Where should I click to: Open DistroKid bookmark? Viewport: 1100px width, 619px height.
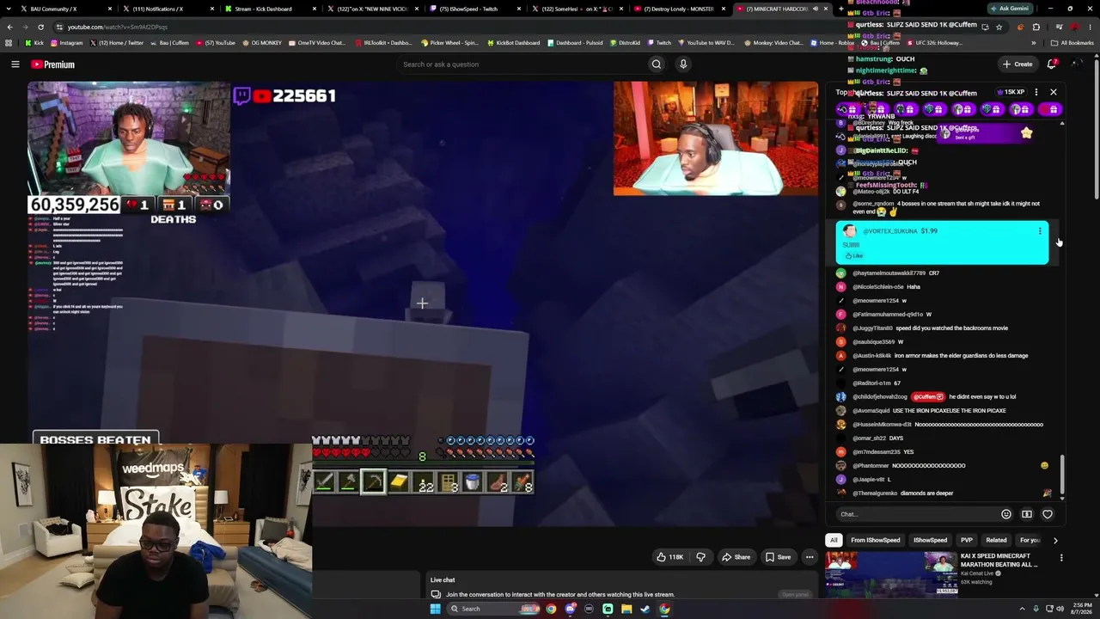625,42
